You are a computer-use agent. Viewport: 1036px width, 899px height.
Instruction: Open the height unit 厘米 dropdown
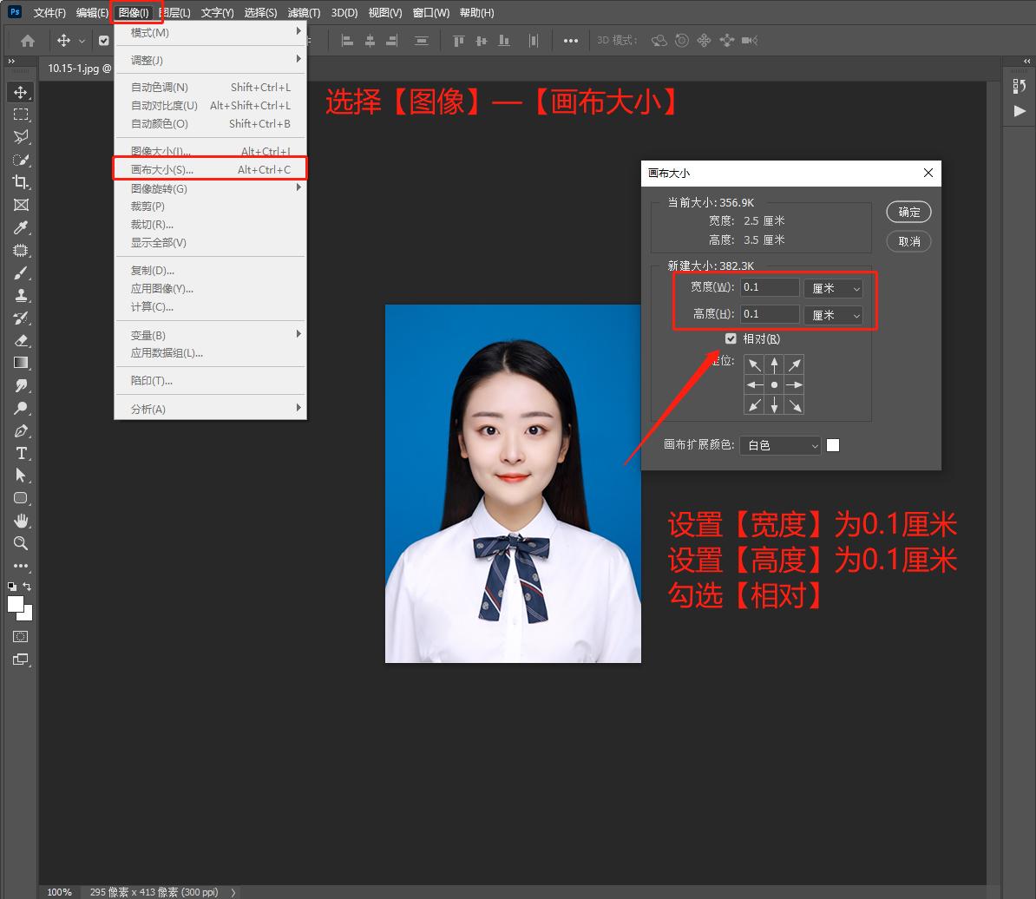[833, 315]
